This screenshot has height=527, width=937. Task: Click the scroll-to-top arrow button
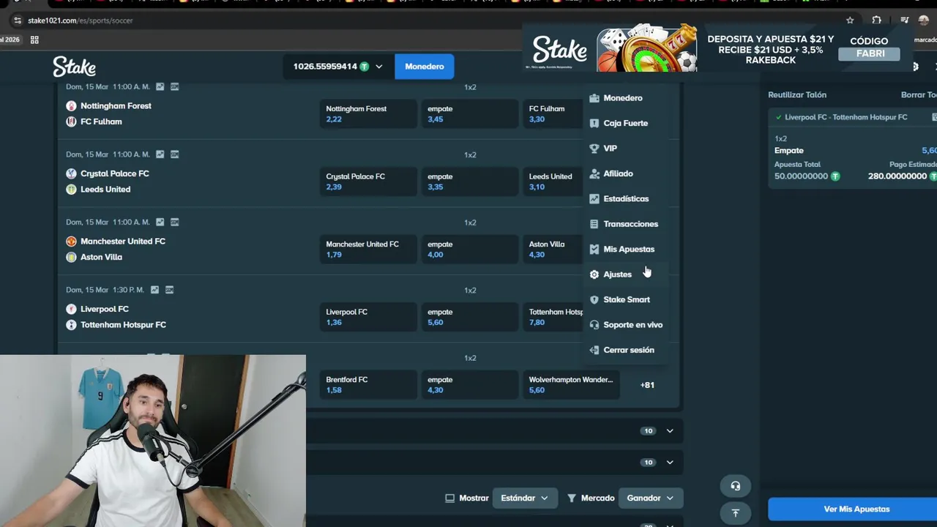(735, 512)
